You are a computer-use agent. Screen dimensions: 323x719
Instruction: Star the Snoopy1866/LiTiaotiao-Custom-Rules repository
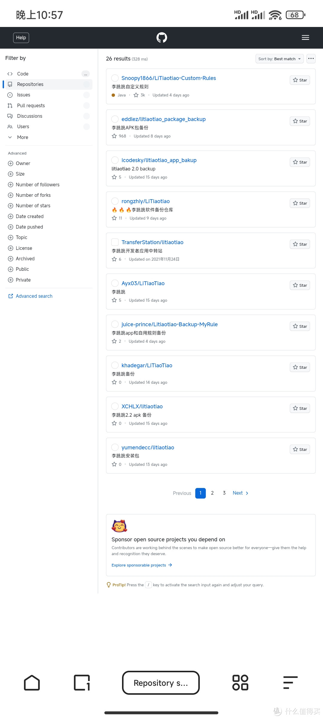coord(300,80)
